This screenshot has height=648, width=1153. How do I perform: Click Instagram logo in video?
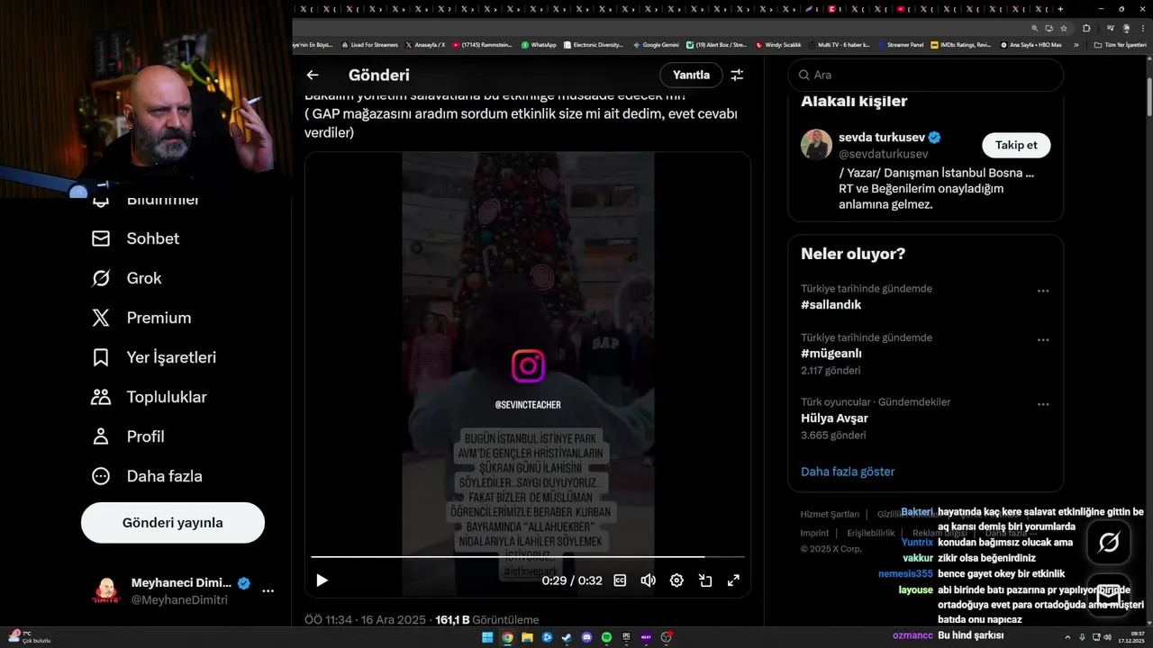(x=528, y=366)
